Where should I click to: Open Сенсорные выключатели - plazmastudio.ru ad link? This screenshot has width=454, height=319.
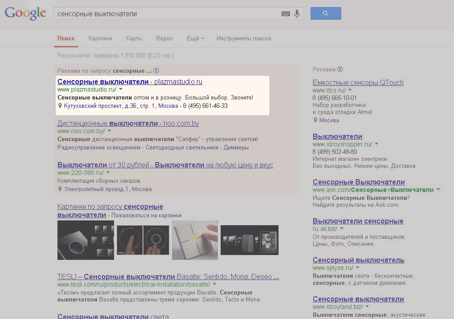click(130, 82)
